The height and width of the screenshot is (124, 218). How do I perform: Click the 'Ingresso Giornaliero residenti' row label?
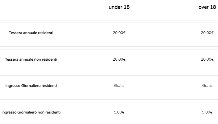[31, 86]
